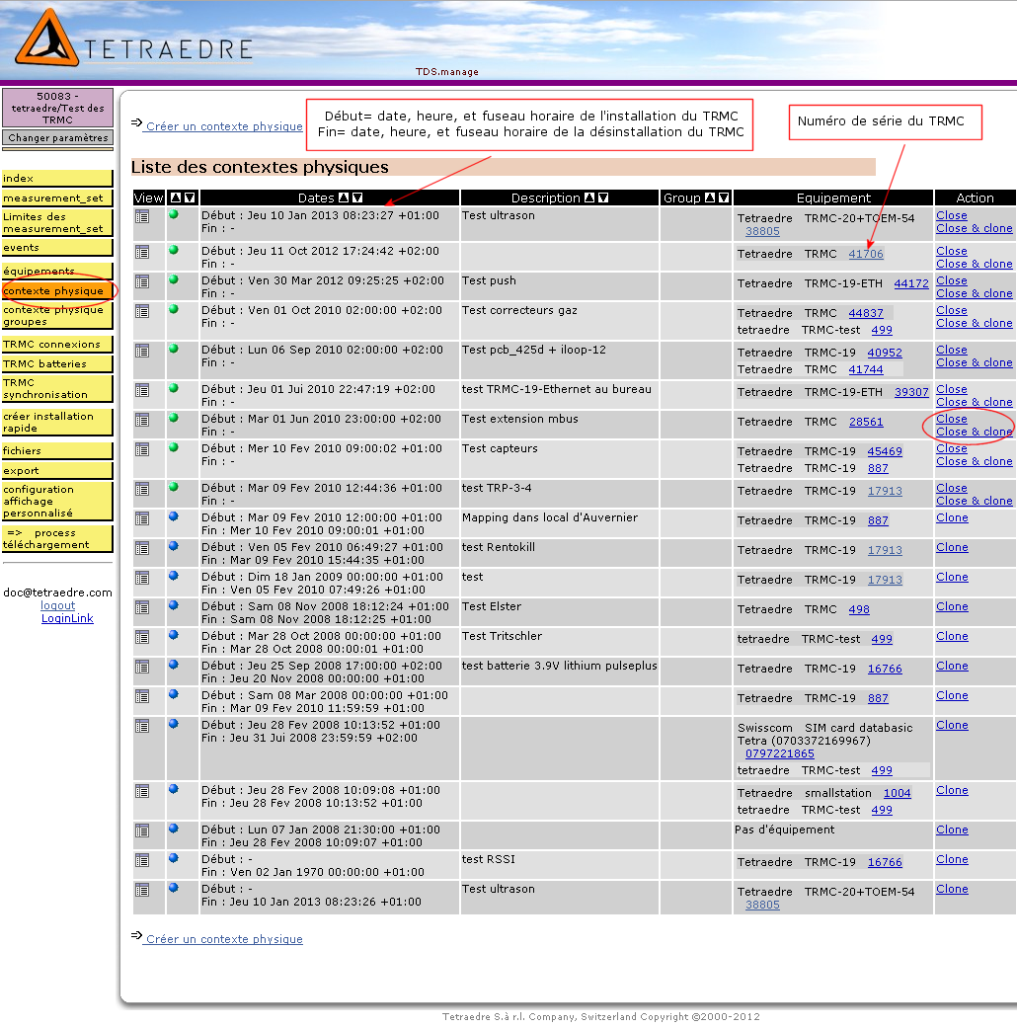The image size is (1017, 1028).
Task: Click green status dot of Test capteurs row
Action: 174,447
